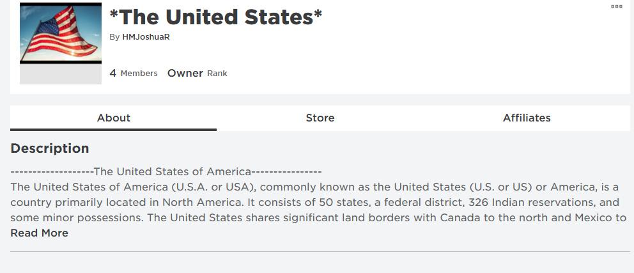
Task: Click the Rank label text
Action: coord(217,74)
